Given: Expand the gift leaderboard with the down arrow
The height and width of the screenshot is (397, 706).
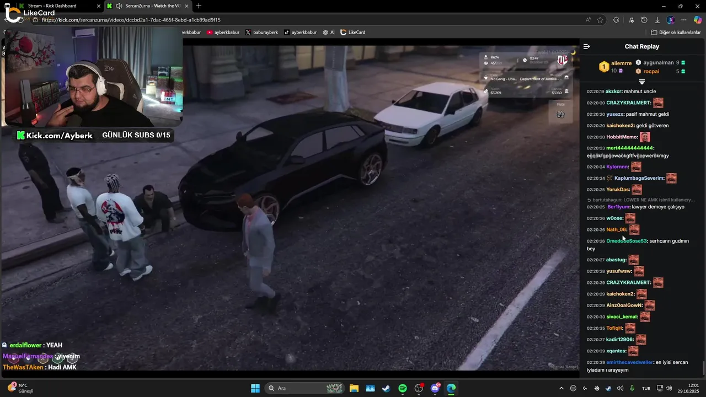Looking at the screenshot, I should pyautogui.click(x=642, y=82).
